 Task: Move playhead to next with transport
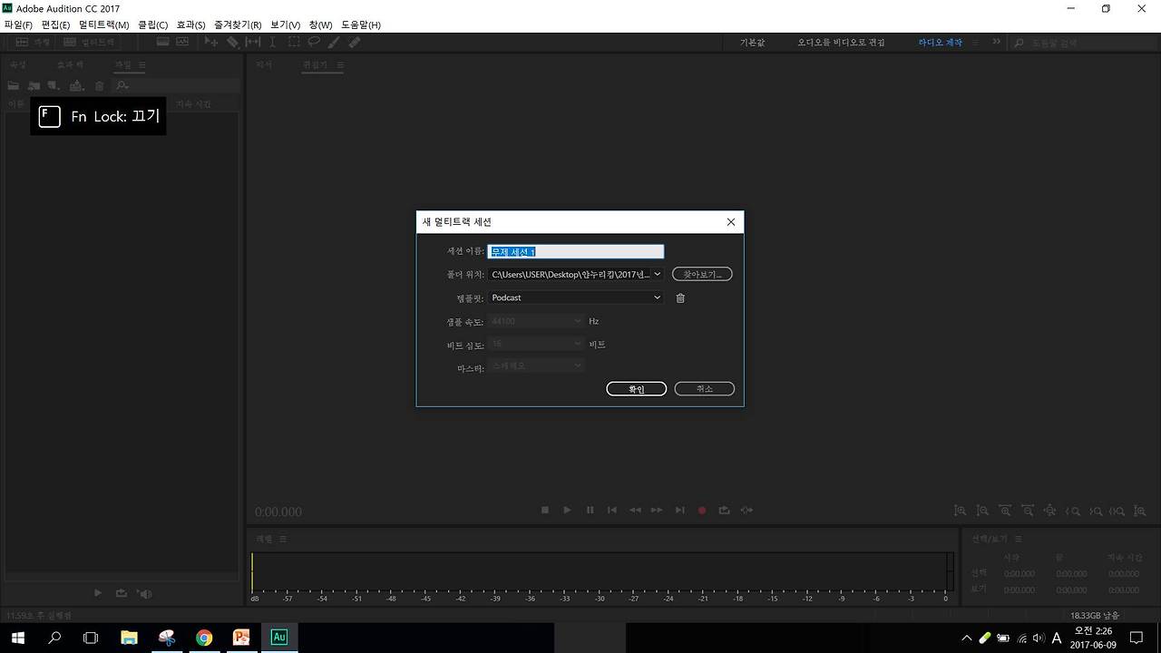coord(679,510)
